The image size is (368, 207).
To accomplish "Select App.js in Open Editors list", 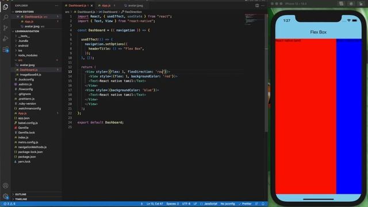I will coord(29,22).
